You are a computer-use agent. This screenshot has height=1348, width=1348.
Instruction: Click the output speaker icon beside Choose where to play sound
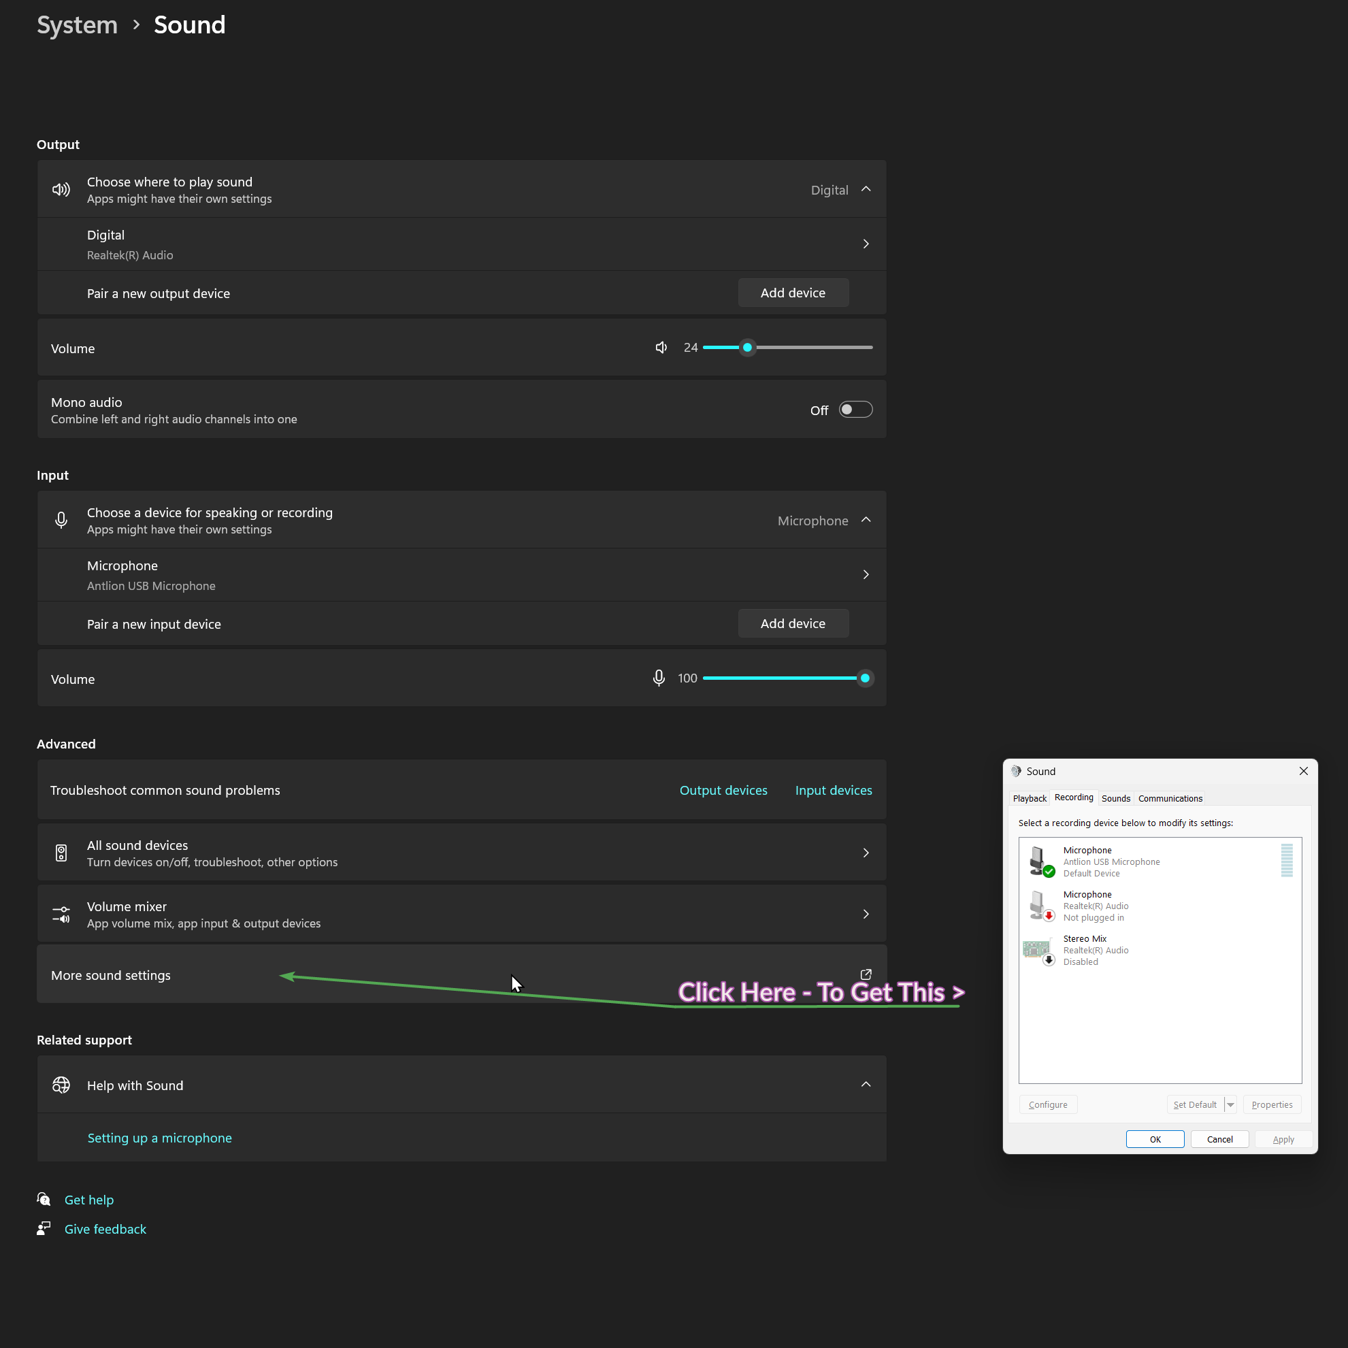point(61,189)
